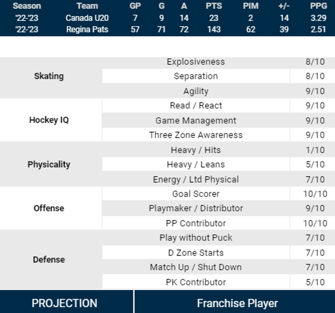Click the Heavy / Hits 1/10 rating
This screenshot has height=313, width=335.
(315, 150)
